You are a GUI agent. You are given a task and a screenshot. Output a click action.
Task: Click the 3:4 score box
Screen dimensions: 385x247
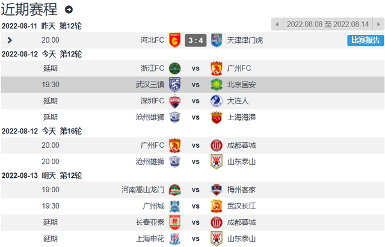(196, 40)
